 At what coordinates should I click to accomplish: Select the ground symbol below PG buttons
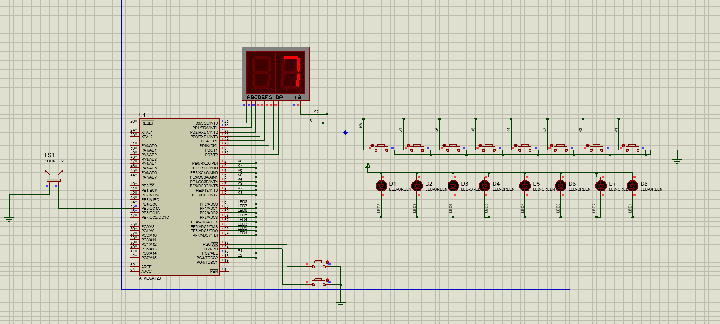coord(341,304)
